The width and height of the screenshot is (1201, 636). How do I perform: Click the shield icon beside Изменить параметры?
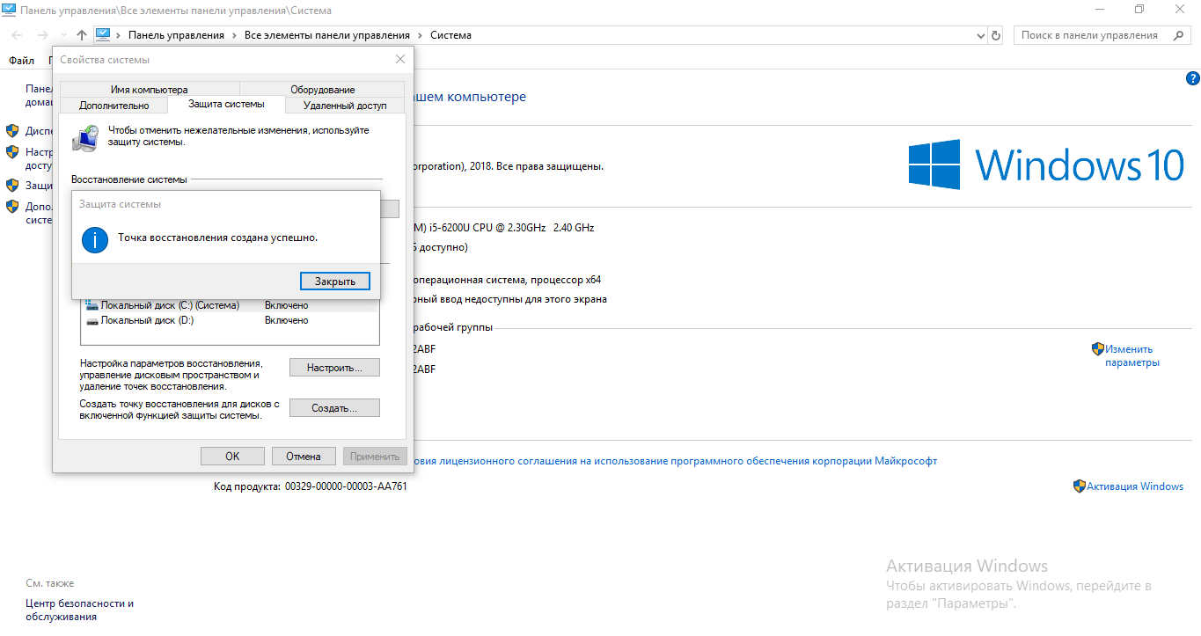pos(1098,349)
